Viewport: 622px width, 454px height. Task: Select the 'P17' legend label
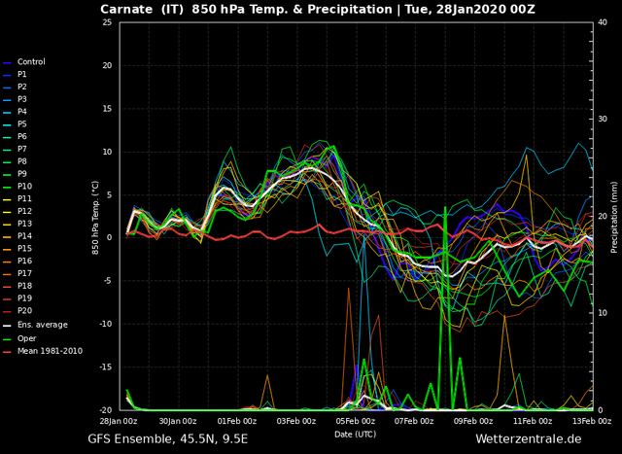click(x=24, y=273)
